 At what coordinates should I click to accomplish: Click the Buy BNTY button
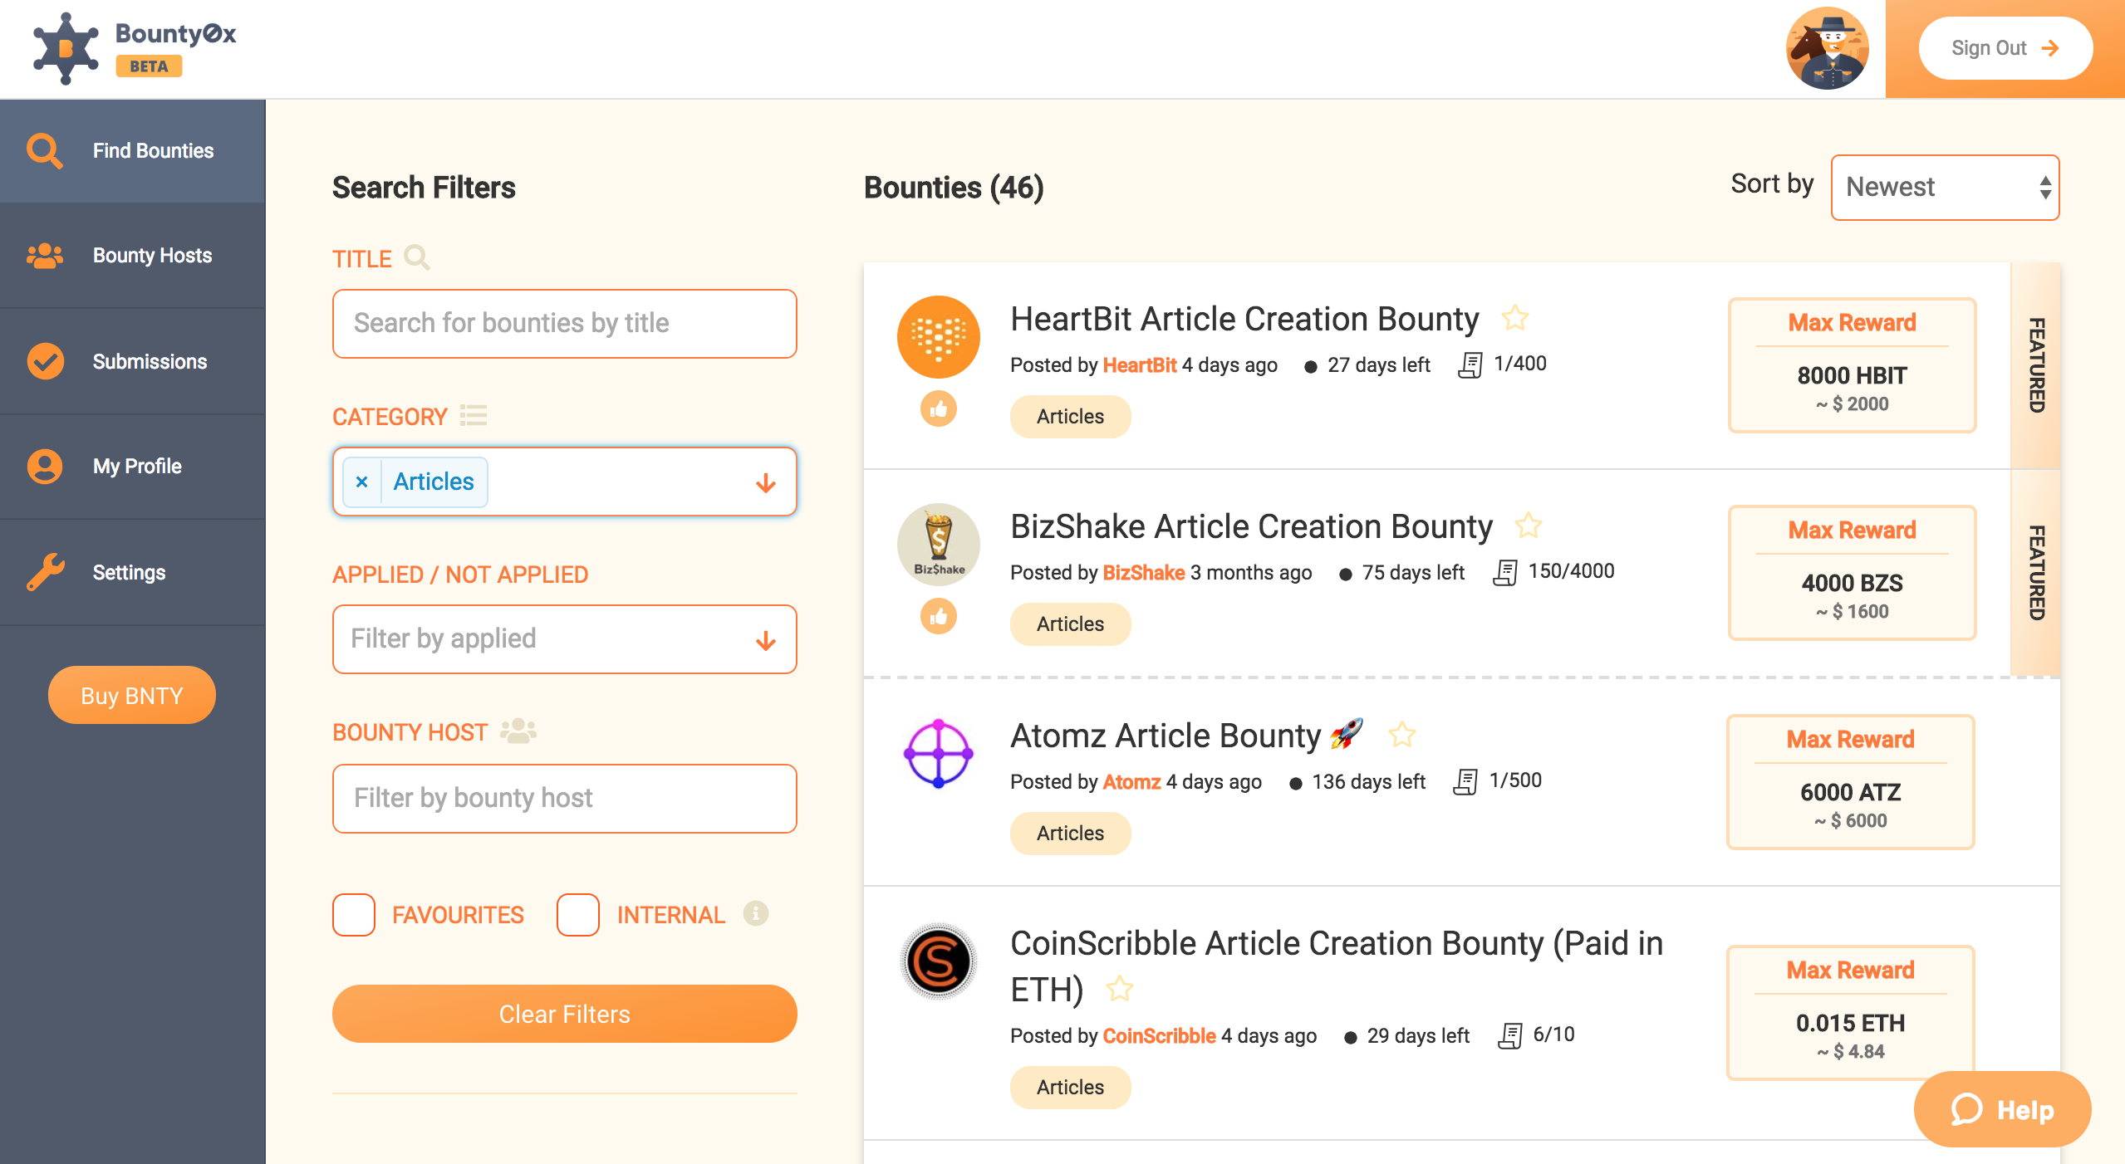(x=131, y=695)
